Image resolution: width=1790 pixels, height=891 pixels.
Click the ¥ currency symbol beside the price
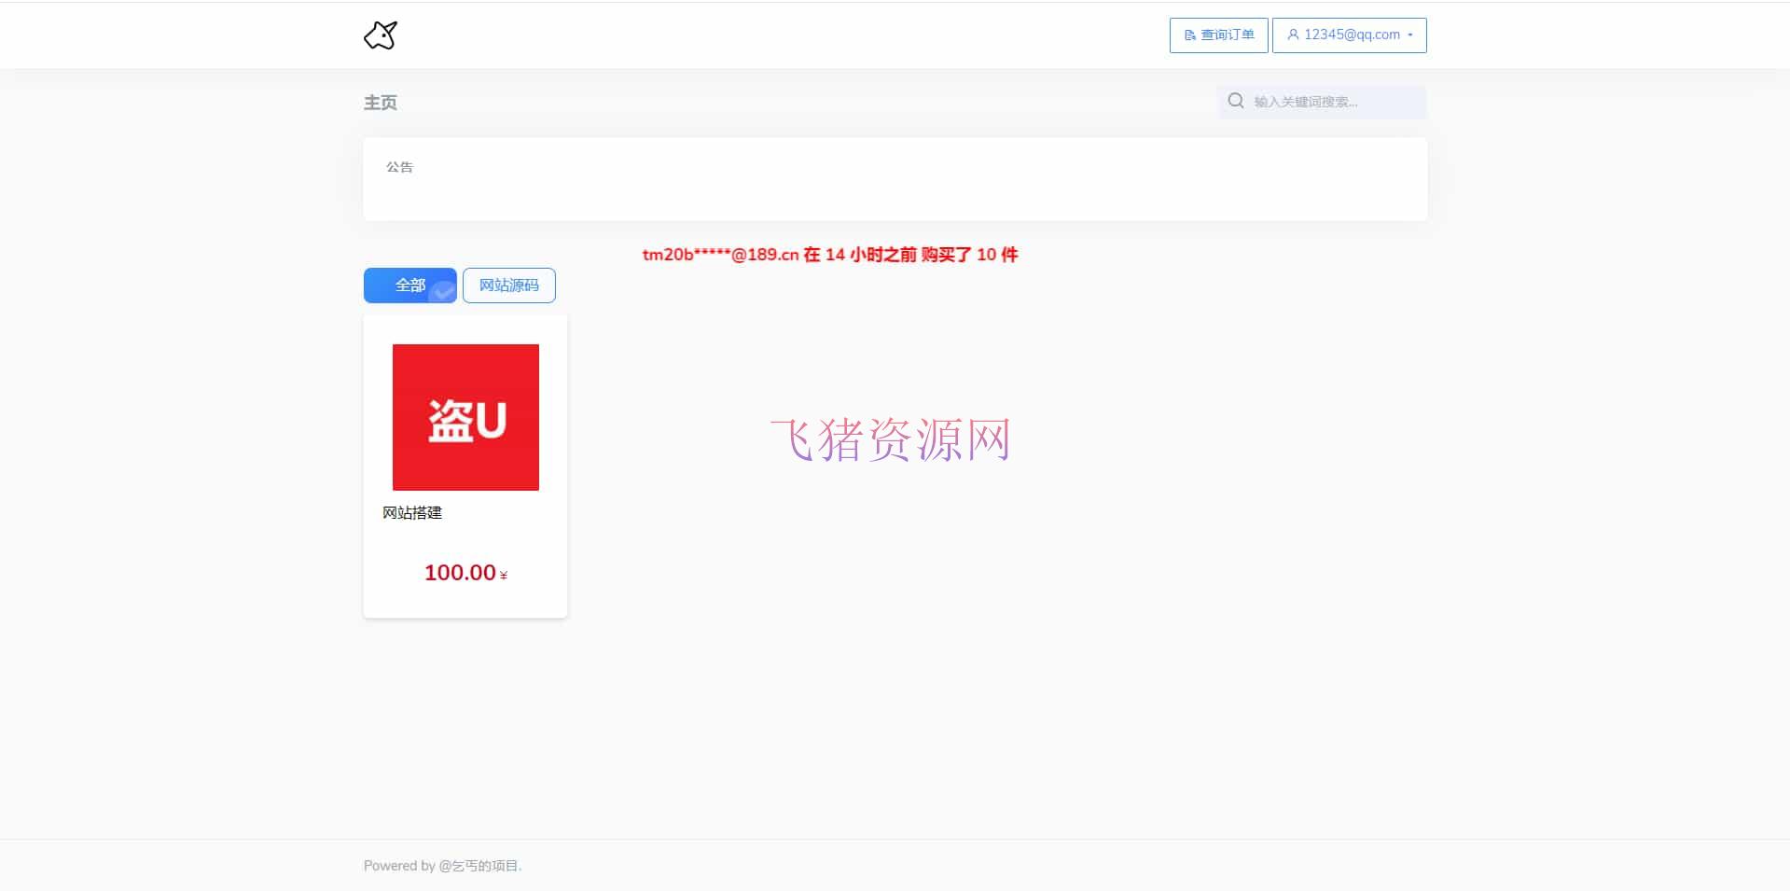point(503,576)
